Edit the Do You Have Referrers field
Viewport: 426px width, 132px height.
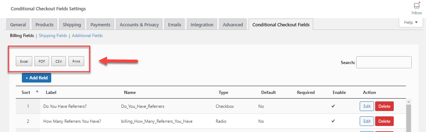point(367,106)
